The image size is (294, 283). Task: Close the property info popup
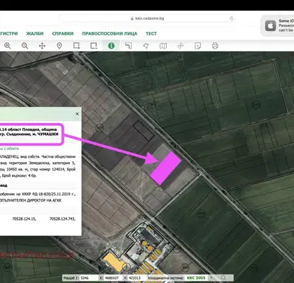[x=77, y=114]
